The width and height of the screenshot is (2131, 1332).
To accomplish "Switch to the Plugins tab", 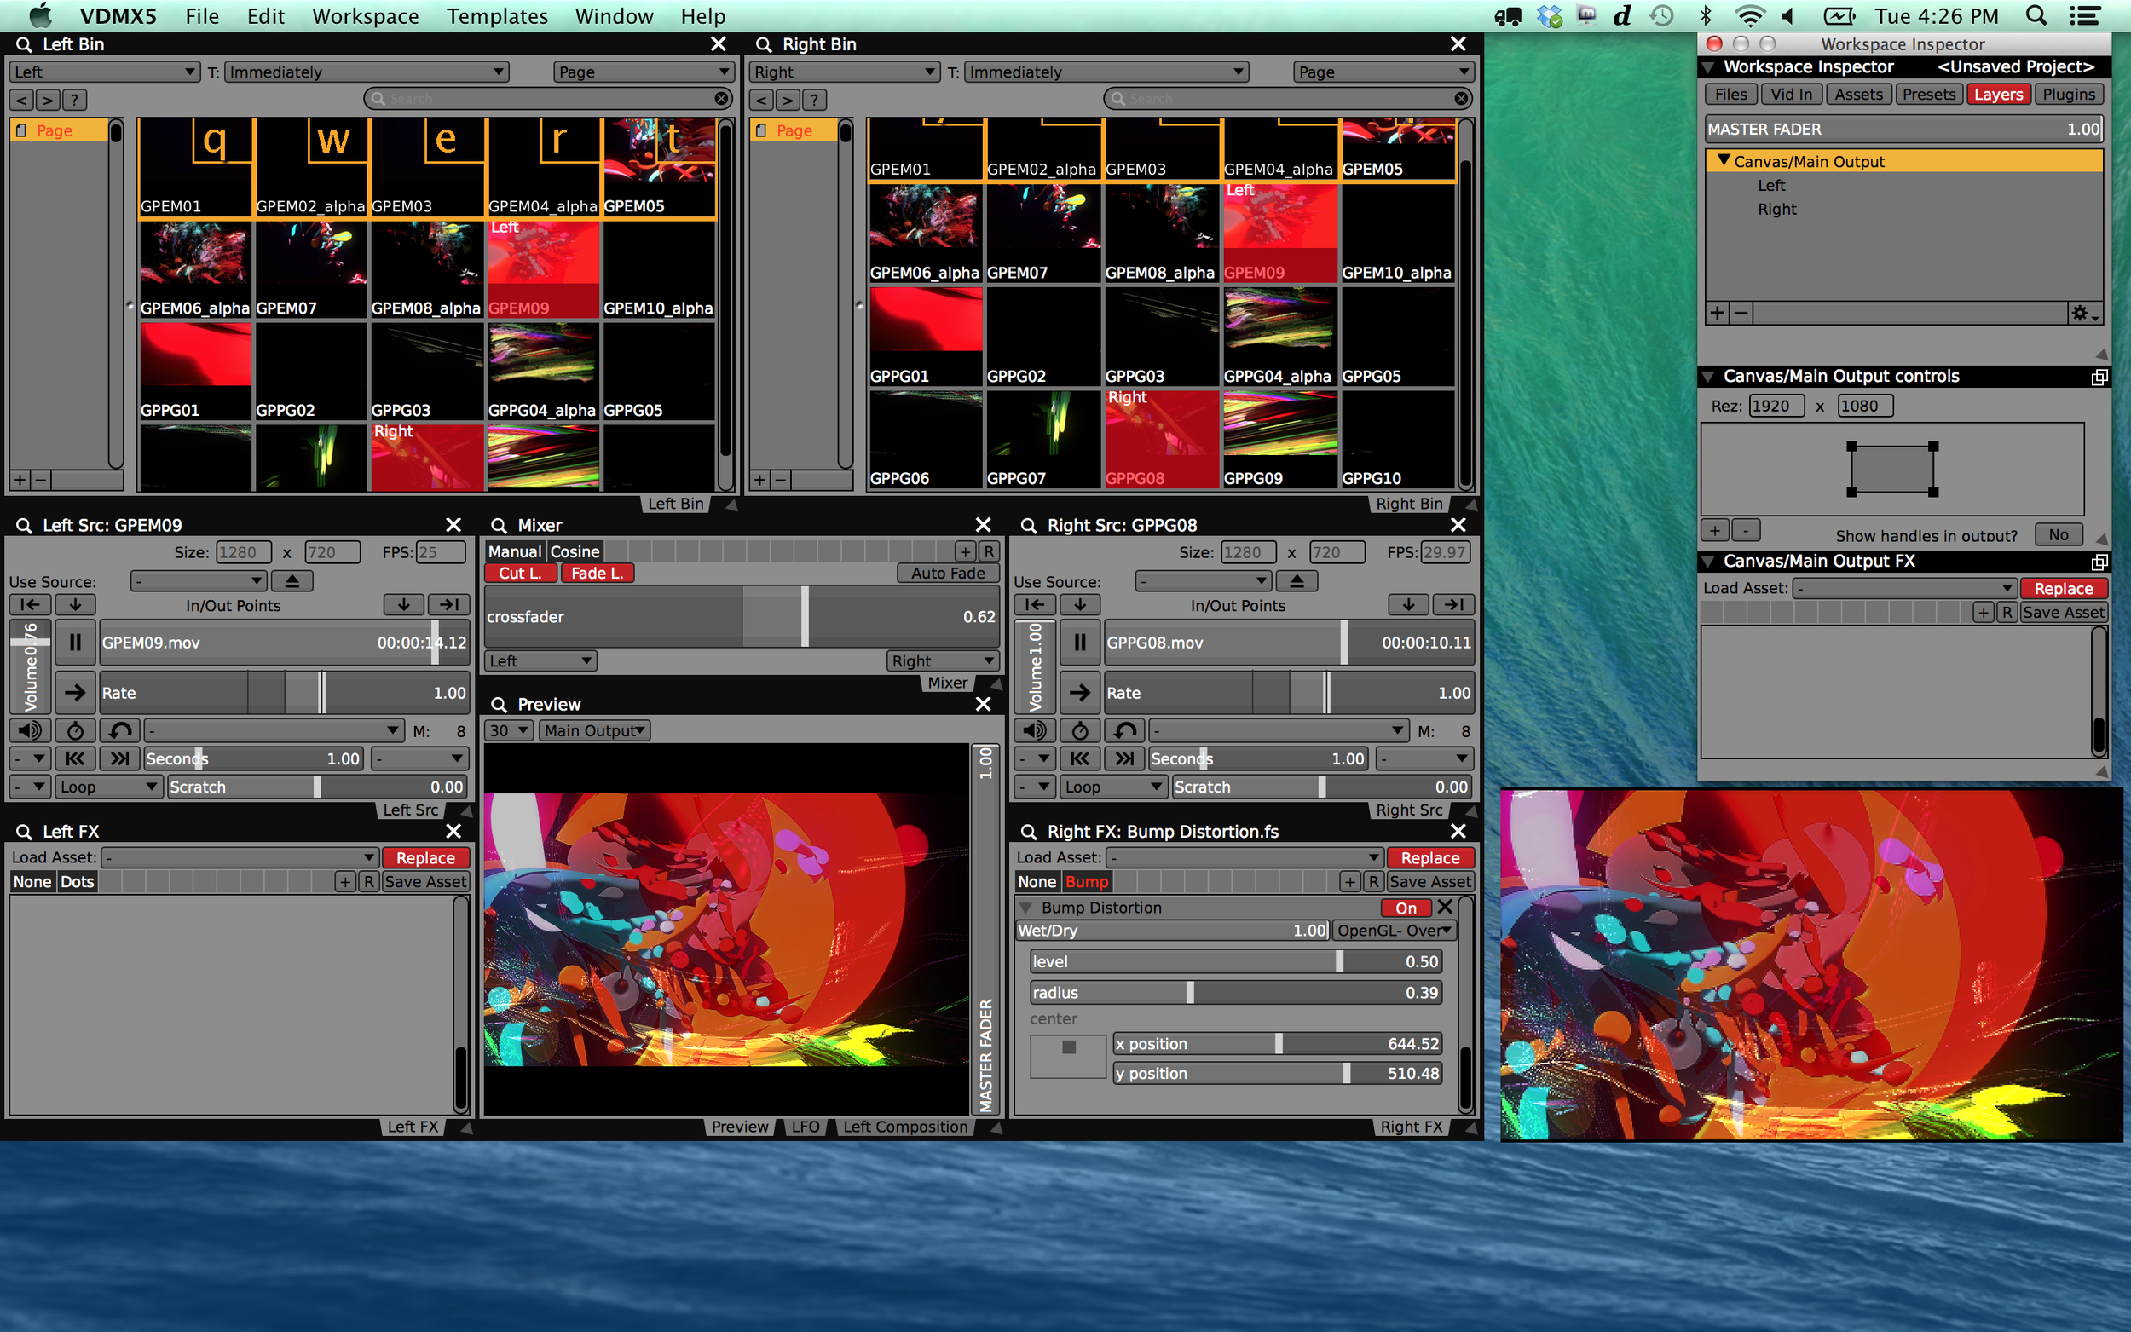I will pos(2069,95).
